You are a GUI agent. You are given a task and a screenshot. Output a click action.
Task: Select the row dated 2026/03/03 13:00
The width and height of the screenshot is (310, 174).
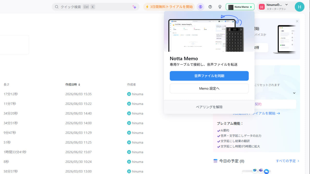pos(79,171)
